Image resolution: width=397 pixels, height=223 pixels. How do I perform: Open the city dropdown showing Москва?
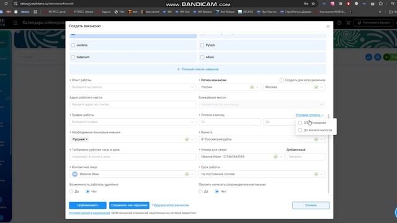pos(294,87)
